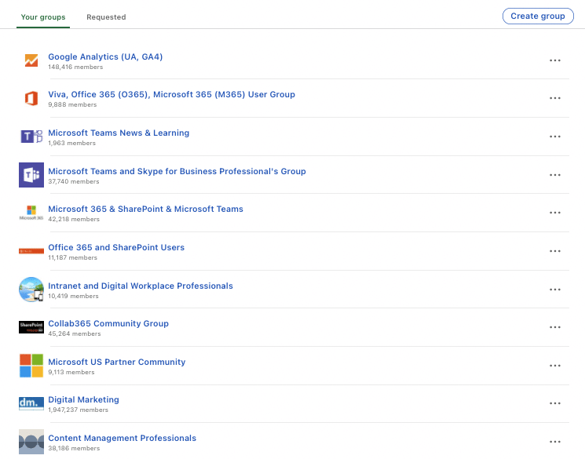This screenshot has height=459, width=585.
Task: Click the orange Office logo for Viva group
Action: click(31, 98)
